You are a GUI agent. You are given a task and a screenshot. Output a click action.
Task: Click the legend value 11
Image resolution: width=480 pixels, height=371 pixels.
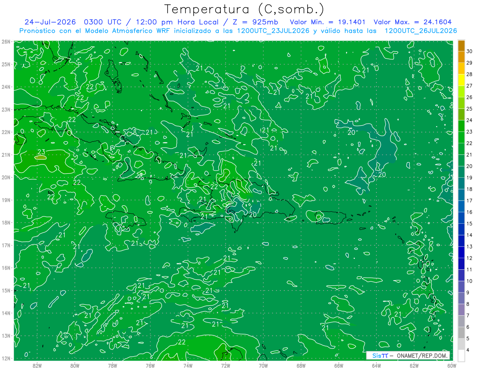pyautogui.click(x=470, y=269)
